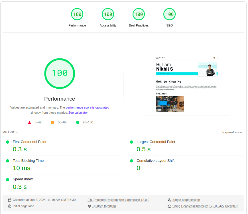Click the green circle for the 90–100 range
The width and height of the screenshot is (248, 214).
pos(77,122)
